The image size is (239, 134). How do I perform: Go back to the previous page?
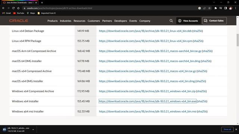click(x=3, y=8)
